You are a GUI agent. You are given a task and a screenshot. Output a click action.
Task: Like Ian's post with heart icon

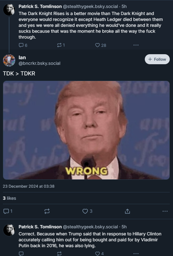pyautogui.click(x=88, y=211)
